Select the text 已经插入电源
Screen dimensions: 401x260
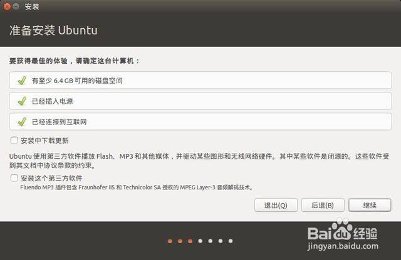click(x=53, y=101)
